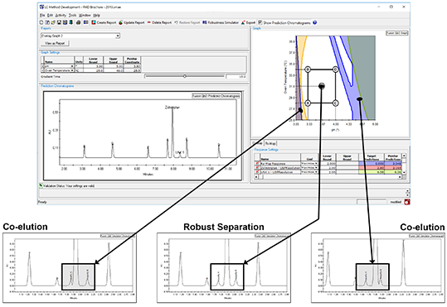Screen dimensions: 447x307
Task: Click the Fusion QbD Predicted Chromatogram label
Action: [216, 96]
